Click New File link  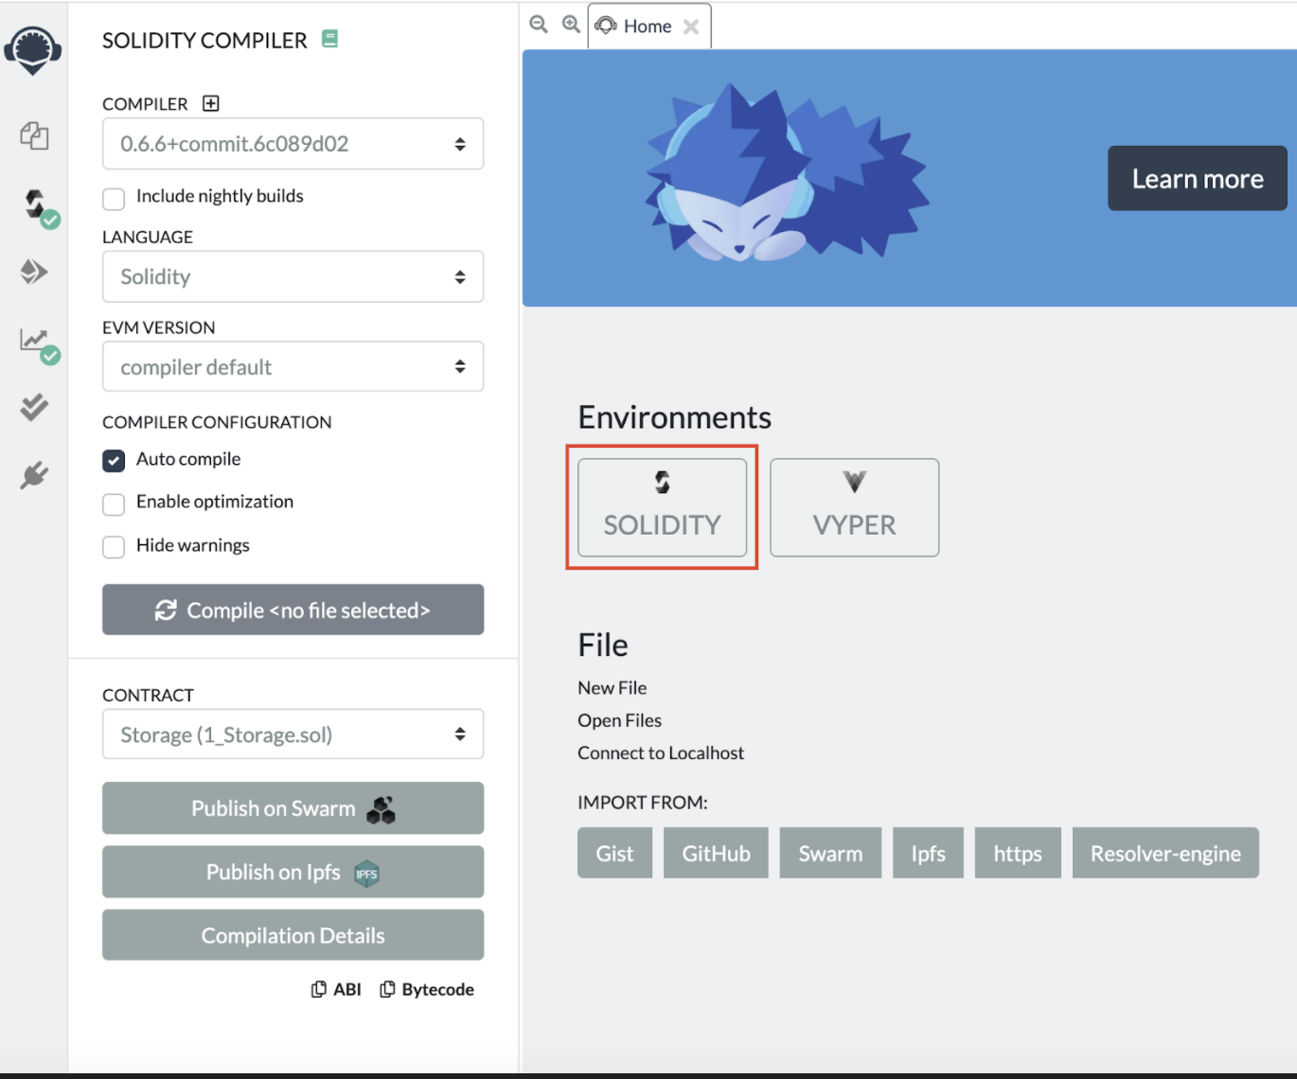pyautogui.click(x=613, y=688)
